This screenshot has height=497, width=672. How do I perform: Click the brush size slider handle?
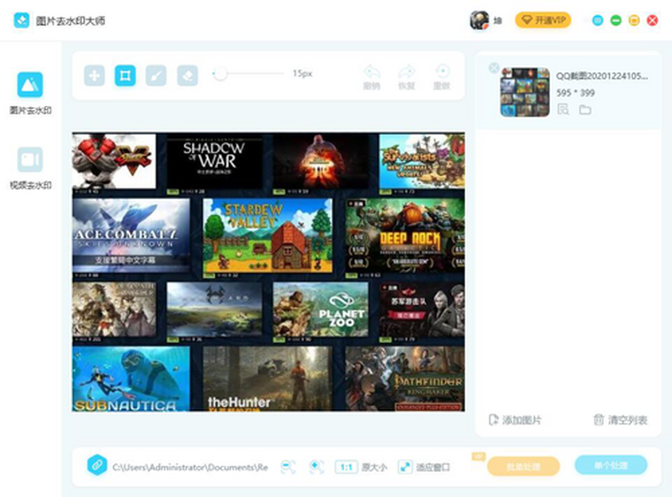(x=220, y=73)
